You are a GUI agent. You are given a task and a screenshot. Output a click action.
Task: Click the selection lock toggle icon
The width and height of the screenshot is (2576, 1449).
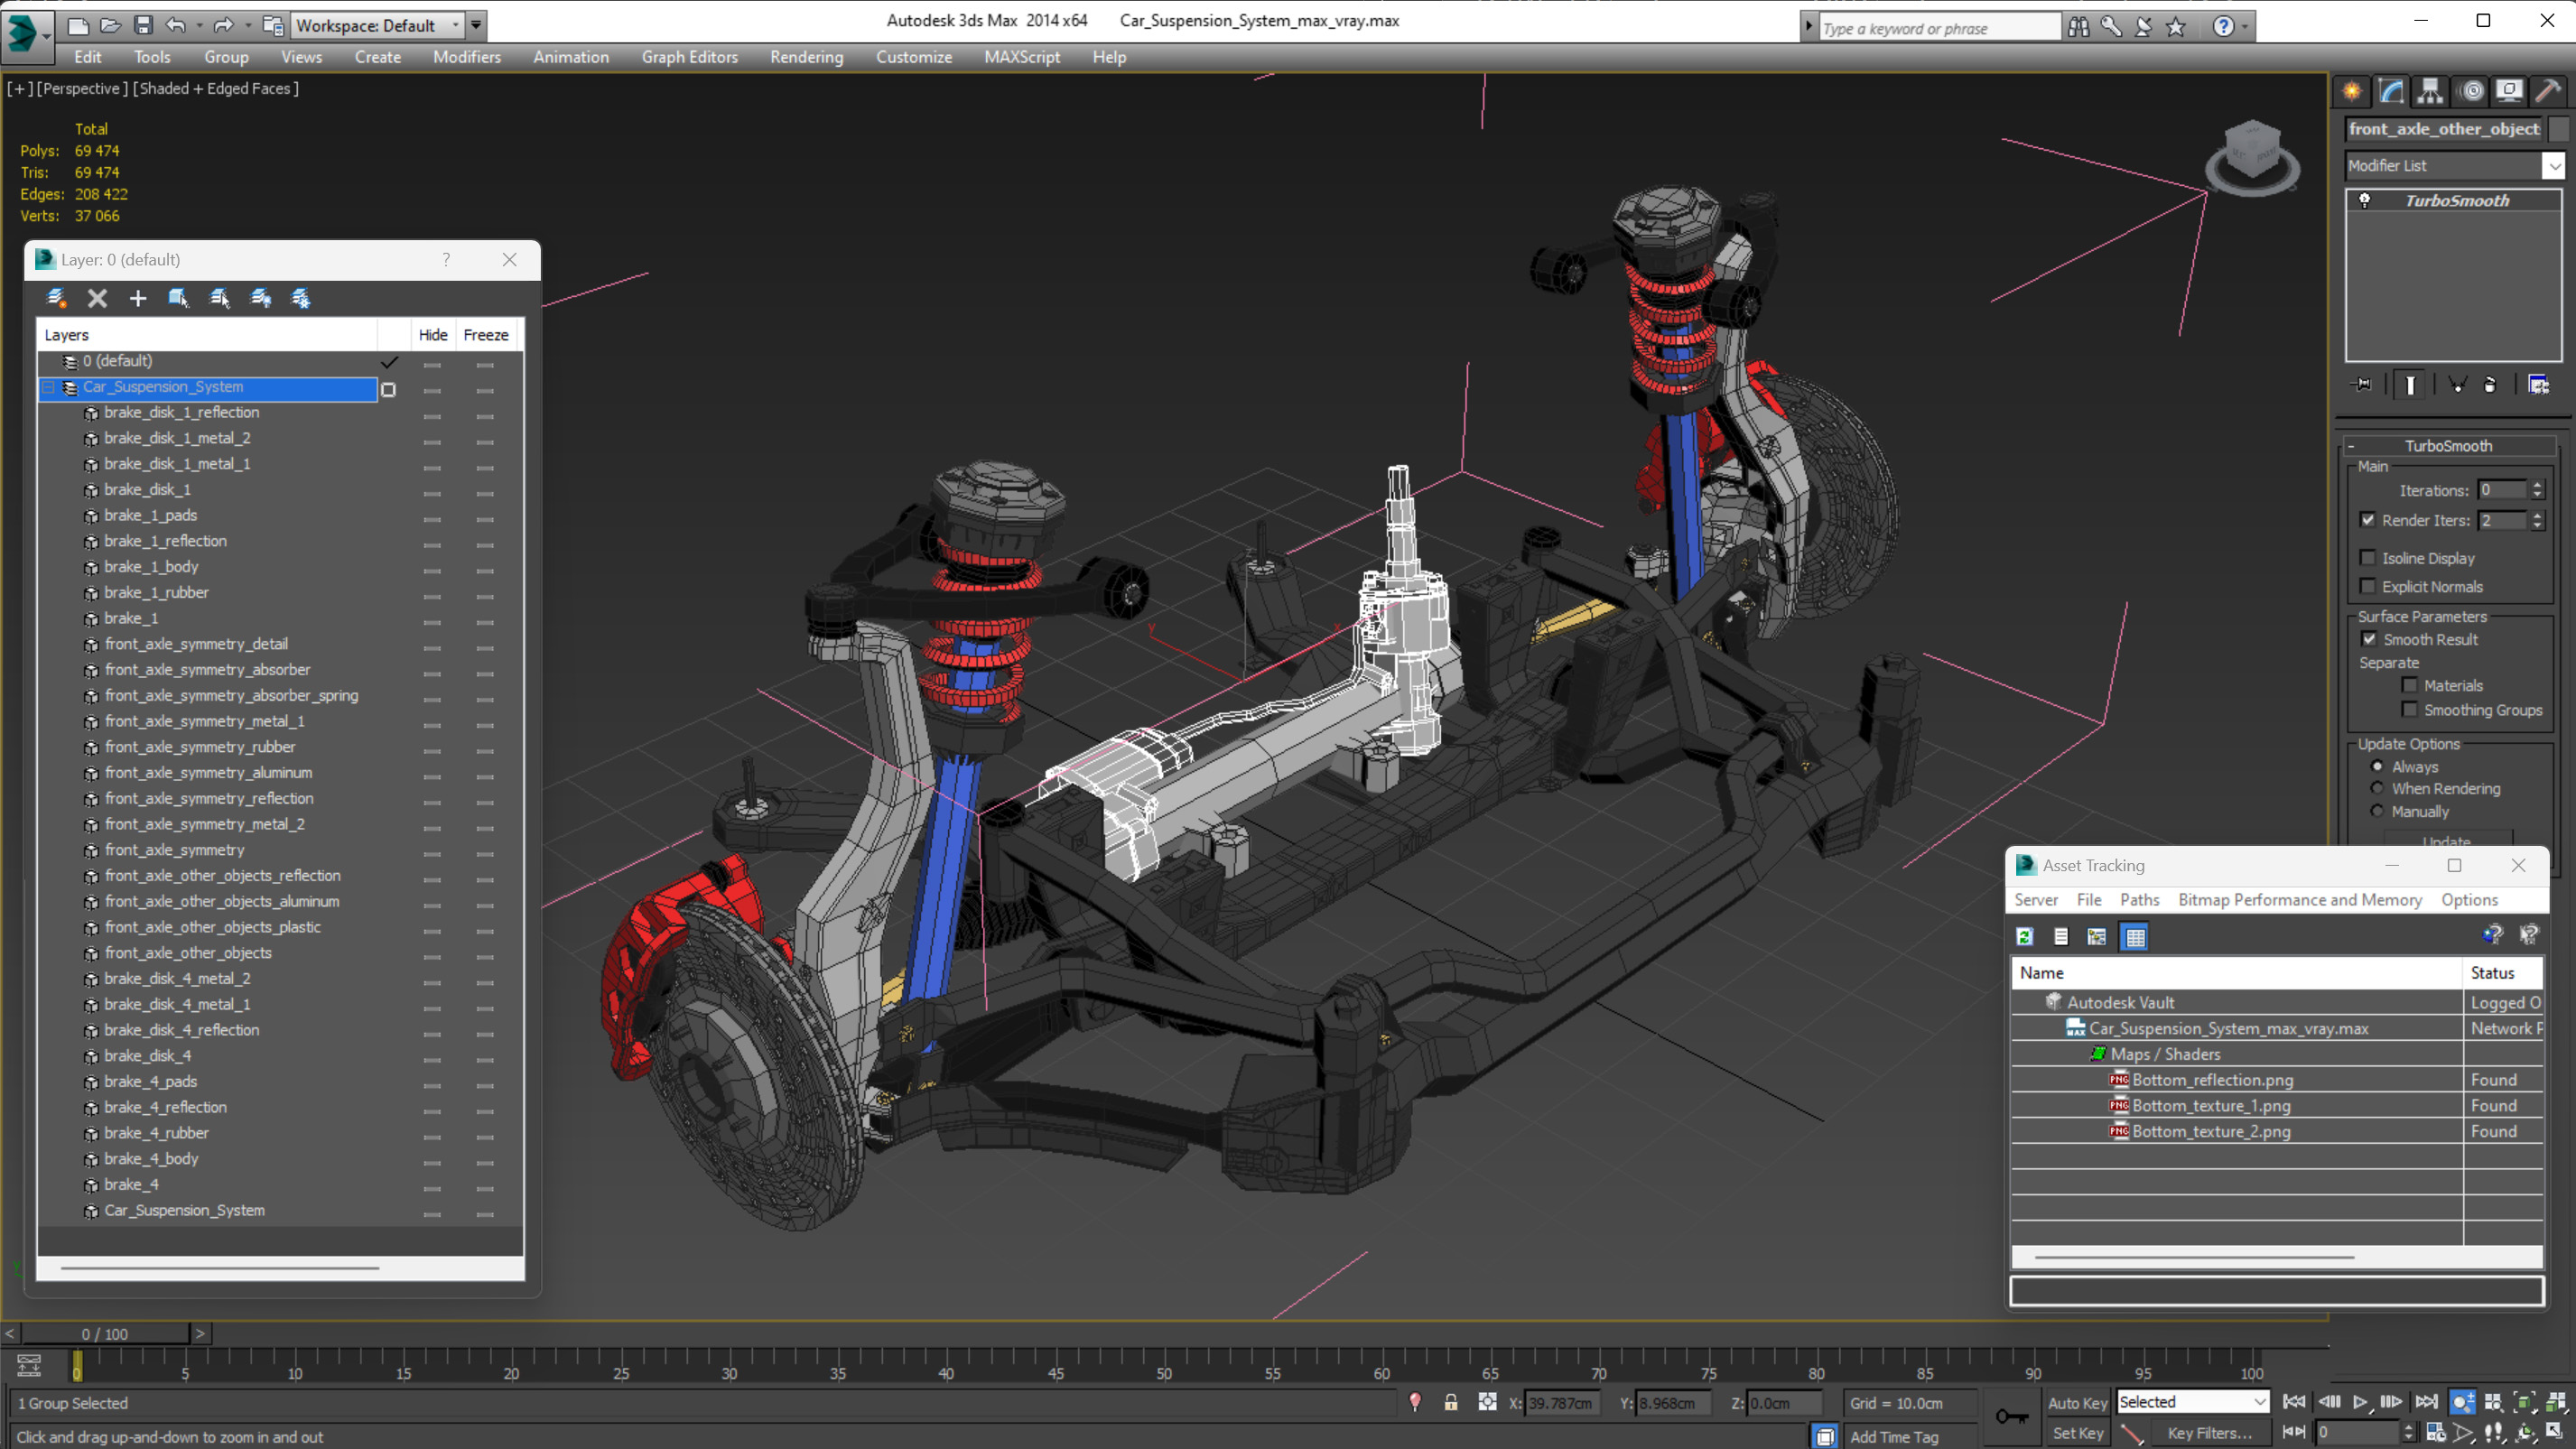coord(1450,1403)
